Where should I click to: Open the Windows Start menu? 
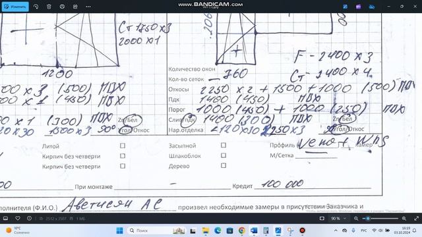[119, 230]
